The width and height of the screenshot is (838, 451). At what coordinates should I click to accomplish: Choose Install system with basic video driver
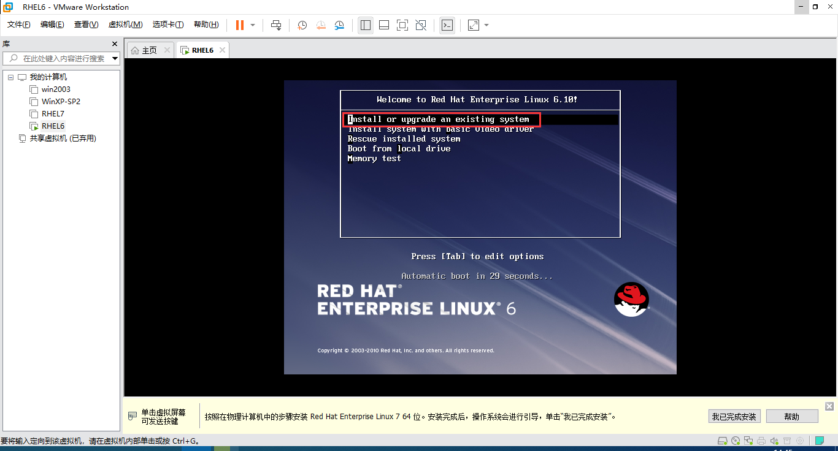click(x=440, y=129)
